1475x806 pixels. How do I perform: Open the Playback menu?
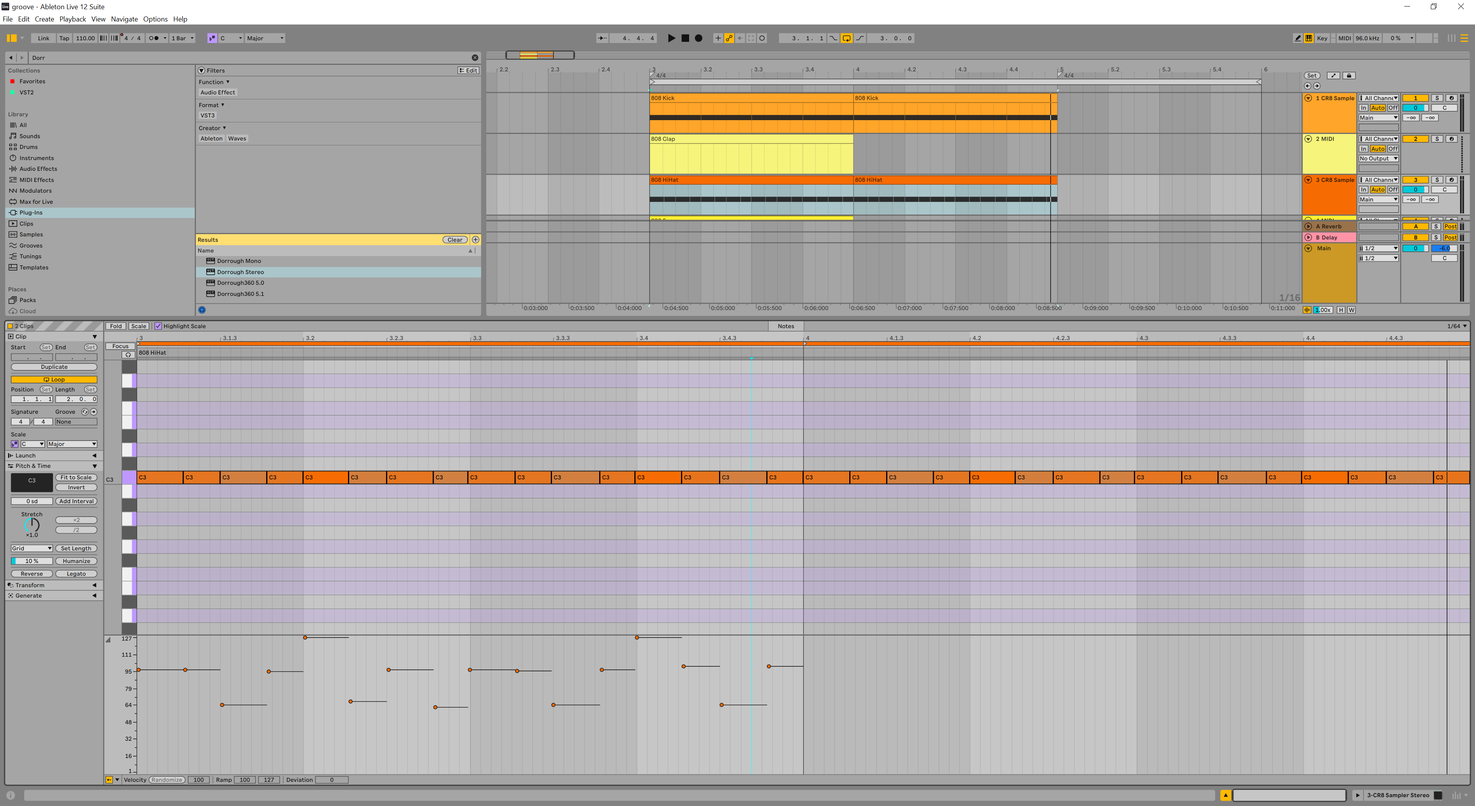pos(72,19)
